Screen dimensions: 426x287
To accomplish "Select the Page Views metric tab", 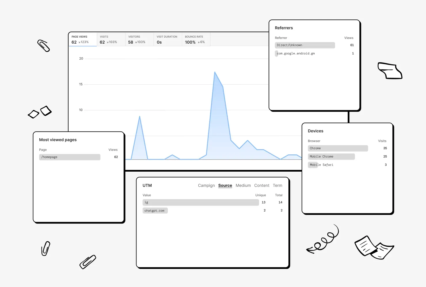I will [x=83, y=39].
